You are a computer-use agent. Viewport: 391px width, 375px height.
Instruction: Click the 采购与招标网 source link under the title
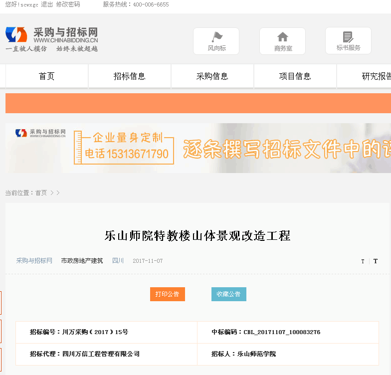[34, 261]
